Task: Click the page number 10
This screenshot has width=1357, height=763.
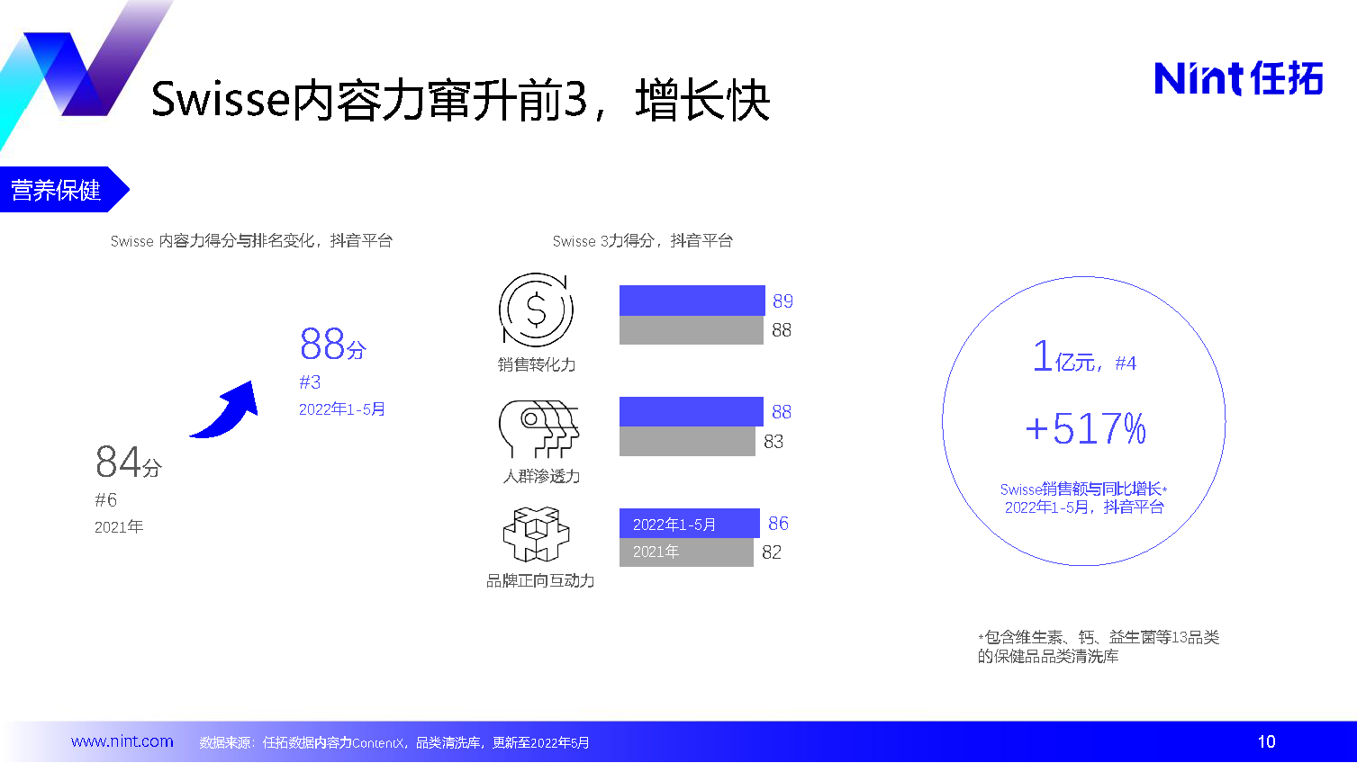Action: click(1266, 741)
